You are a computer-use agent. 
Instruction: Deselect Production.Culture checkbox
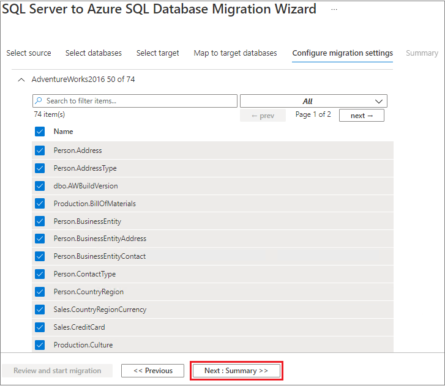40,345
